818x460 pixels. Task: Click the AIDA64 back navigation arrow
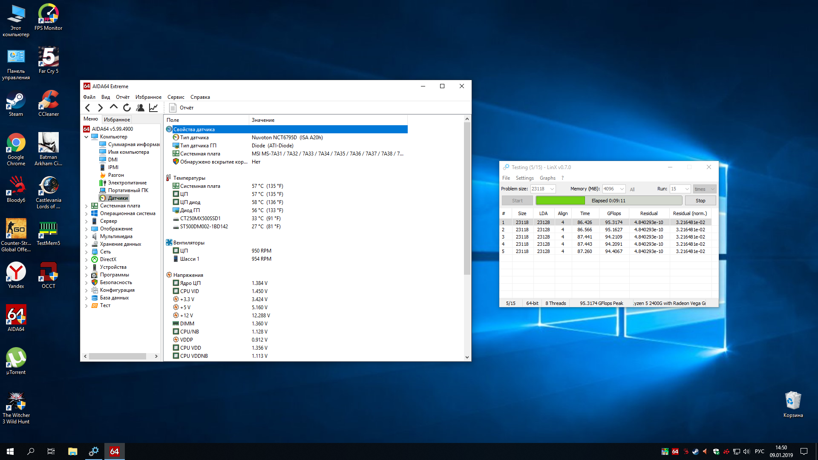pos(88,108)
